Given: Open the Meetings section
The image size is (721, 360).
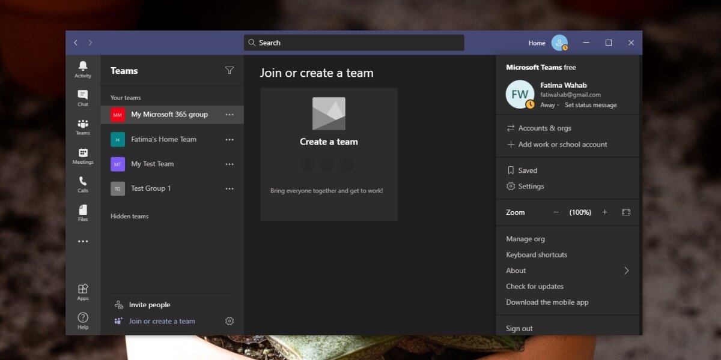Looking at the screenshot, I should (83, 156).
